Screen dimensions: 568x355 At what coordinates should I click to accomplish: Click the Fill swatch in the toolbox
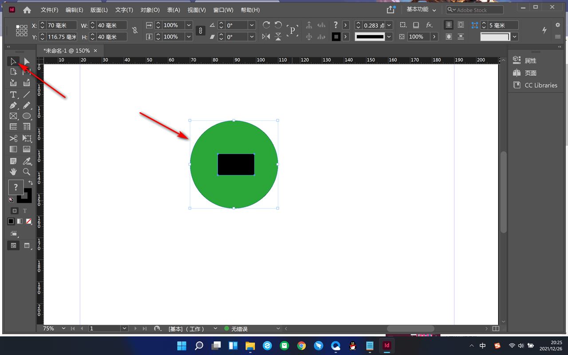pyautogui.click(x=16, y=187)
